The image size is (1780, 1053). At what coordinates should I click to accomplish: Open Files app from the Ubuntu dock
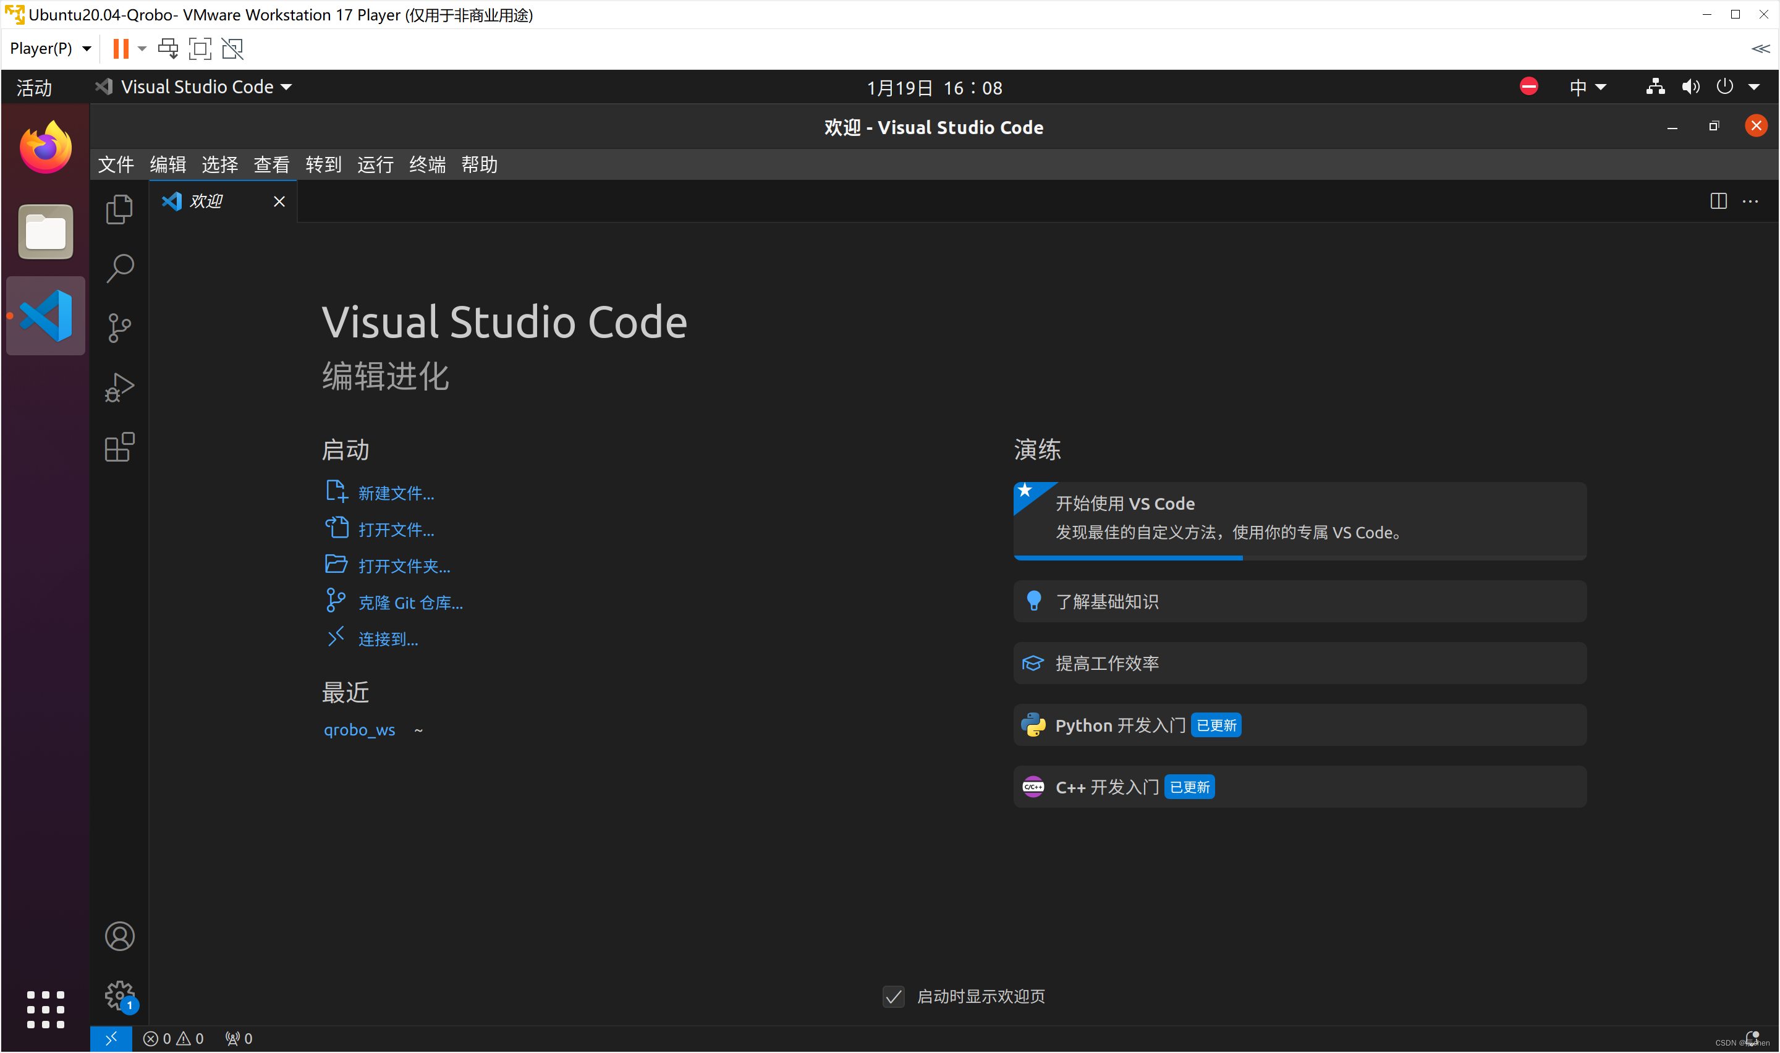[45, 231]
